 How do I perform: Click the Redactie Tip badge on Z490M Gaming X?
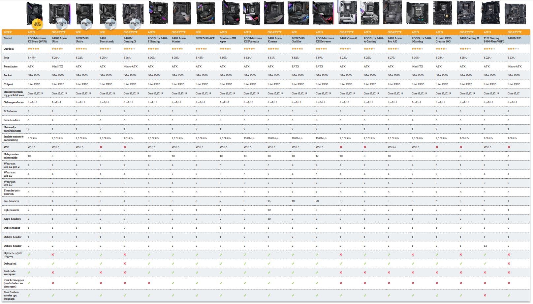(135, 24)
